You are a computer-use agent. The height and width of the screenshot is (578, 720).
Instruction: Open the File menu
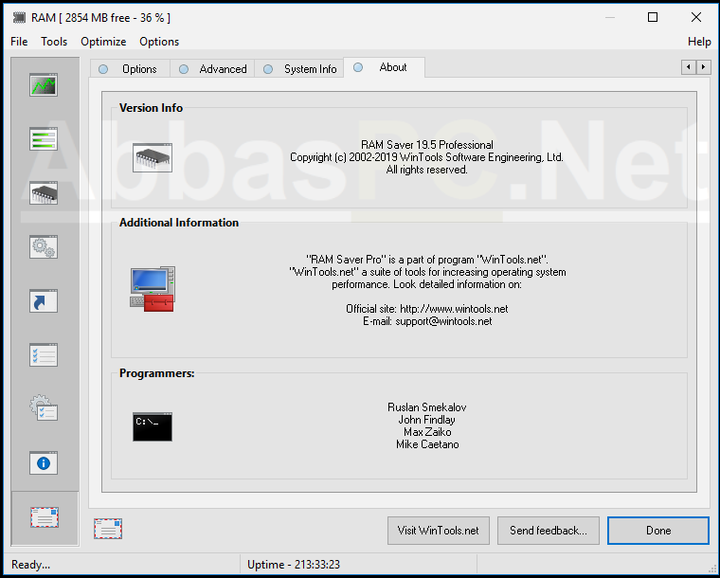[19, 42]
